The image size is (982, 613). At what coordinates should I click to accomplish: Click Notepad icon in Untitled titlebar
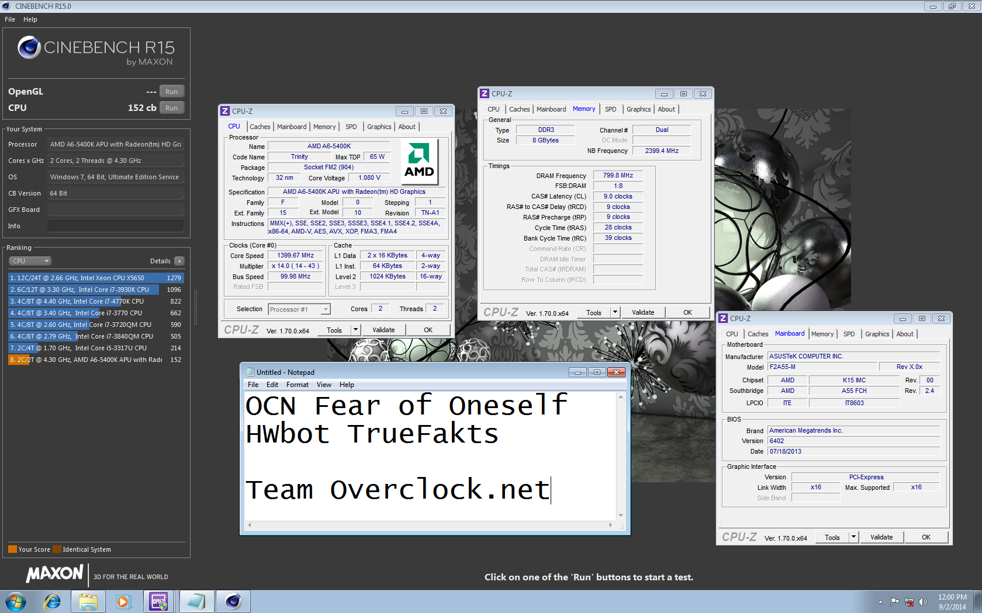point(250,372)
